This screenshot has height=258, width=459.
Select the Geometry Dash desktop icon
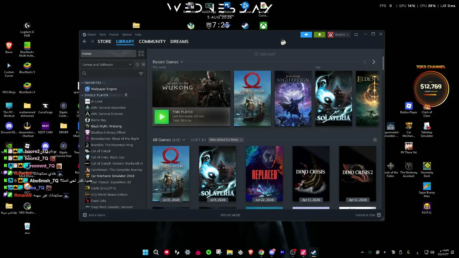427,170
